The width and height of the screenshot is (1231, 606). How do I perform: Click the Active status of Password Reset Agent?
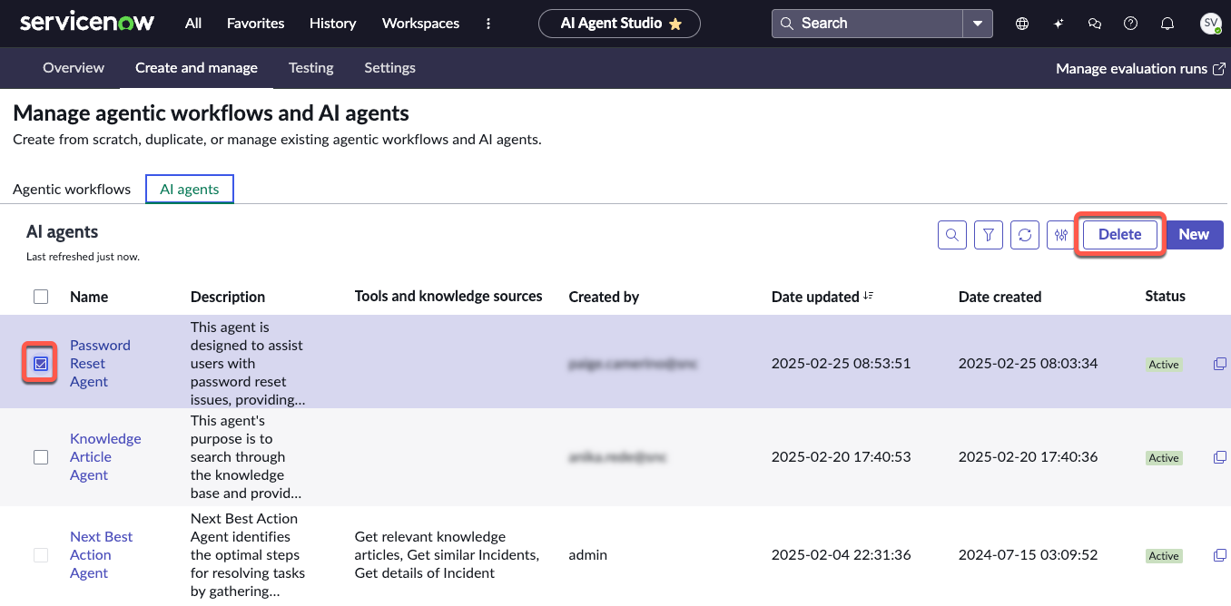pyautogui.click(x=1164, y=365)
